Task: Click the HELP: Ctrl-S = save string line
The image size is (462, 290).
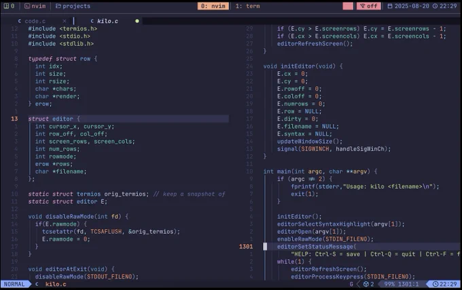Action: (x=375, y=254)
